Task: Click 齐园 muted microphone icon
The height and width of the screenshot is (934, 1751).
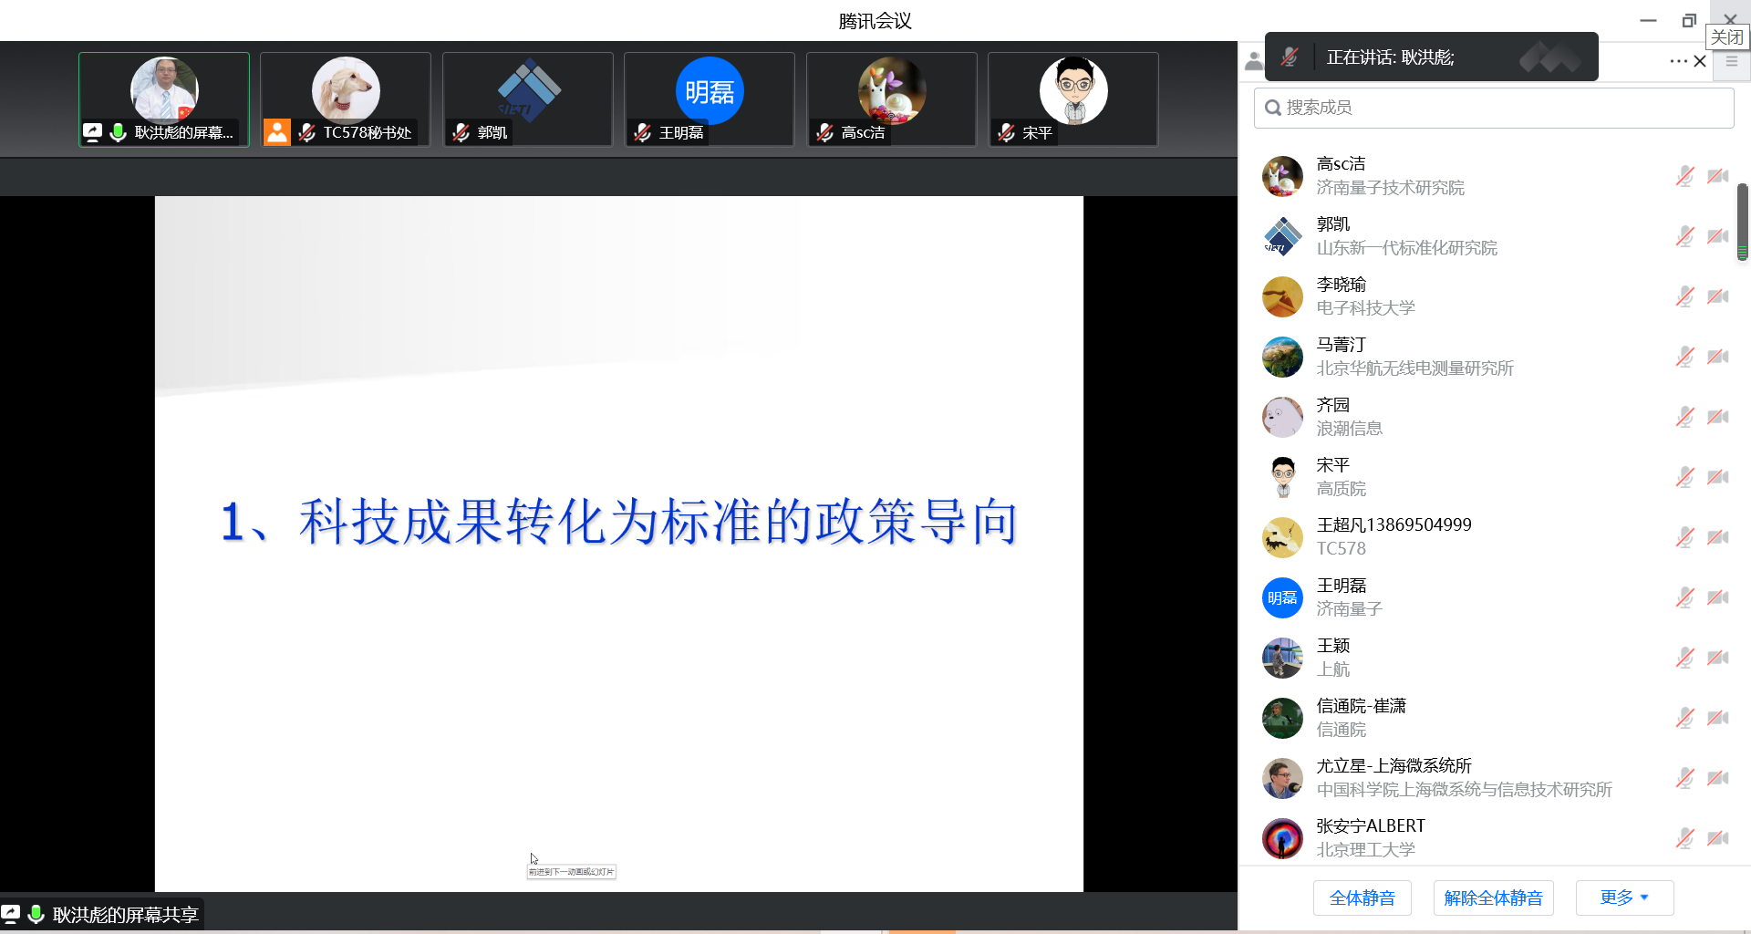Action: click(x=1684, y=417)
